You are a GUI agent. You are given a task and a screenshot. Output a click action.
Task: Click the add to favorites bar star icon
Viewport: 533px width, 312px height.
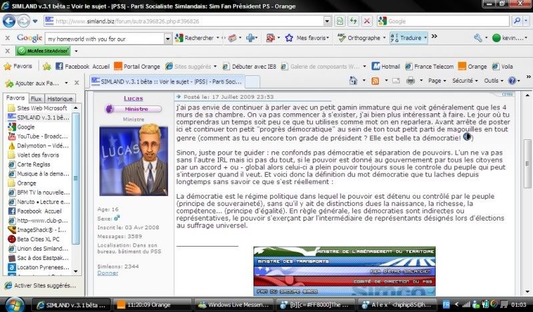[x=47, y=67]
